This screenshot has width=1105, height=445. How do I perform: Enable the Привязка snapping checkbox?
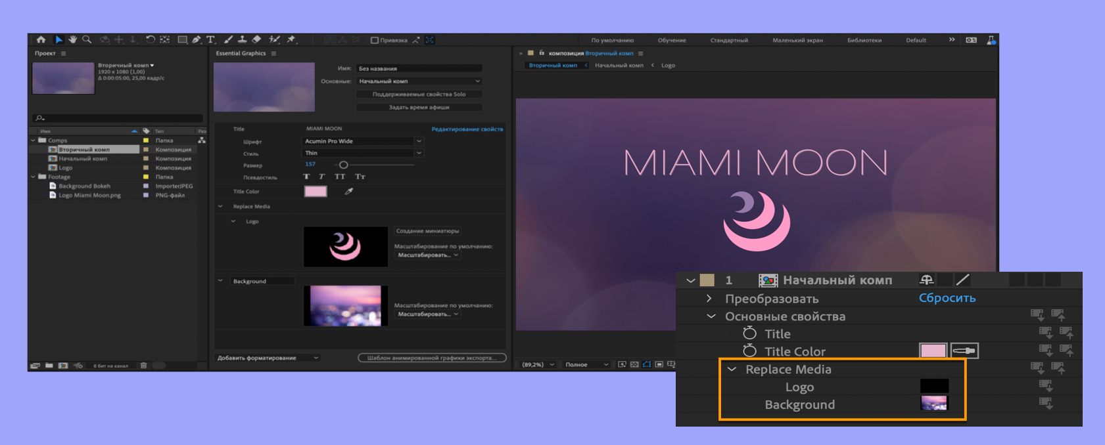[x=375, y=40]
